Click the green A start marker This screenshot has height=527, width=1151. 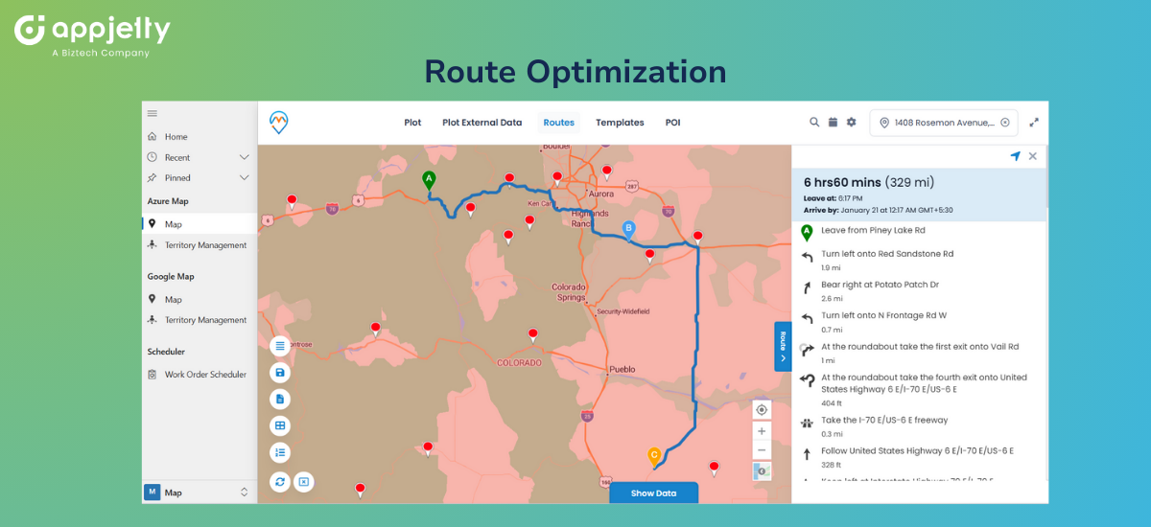point(429,180)
